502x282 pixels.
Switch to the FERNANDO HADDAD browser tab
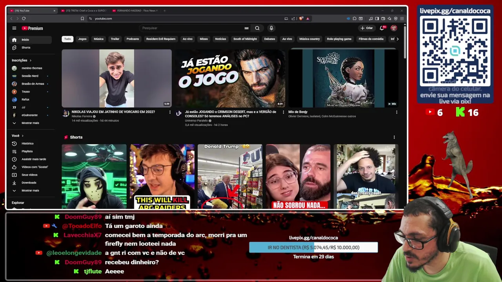(x=135, y=11)
